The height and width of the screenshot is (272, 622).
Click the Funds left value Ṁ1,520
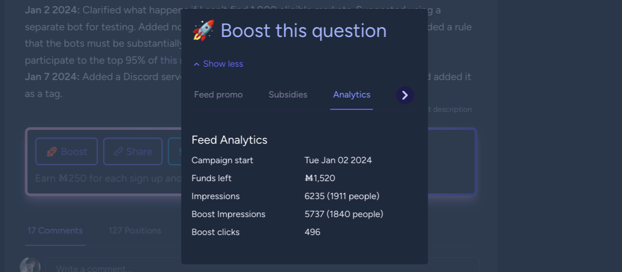[320, 179]
